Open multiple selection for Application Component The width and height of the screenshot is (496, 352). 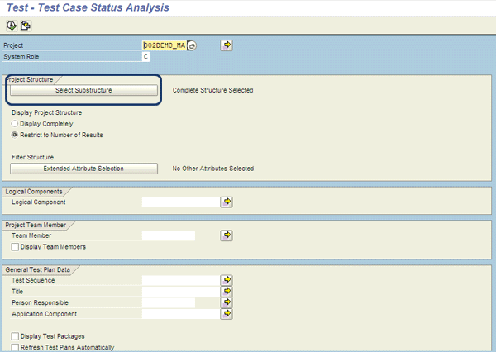coord(227,314)
